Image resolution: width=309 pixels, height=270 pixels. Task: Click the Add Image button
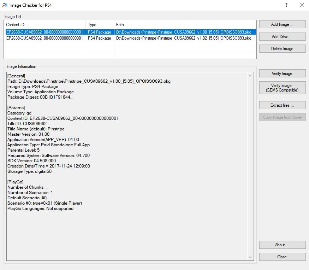click(x=282, y=24)
